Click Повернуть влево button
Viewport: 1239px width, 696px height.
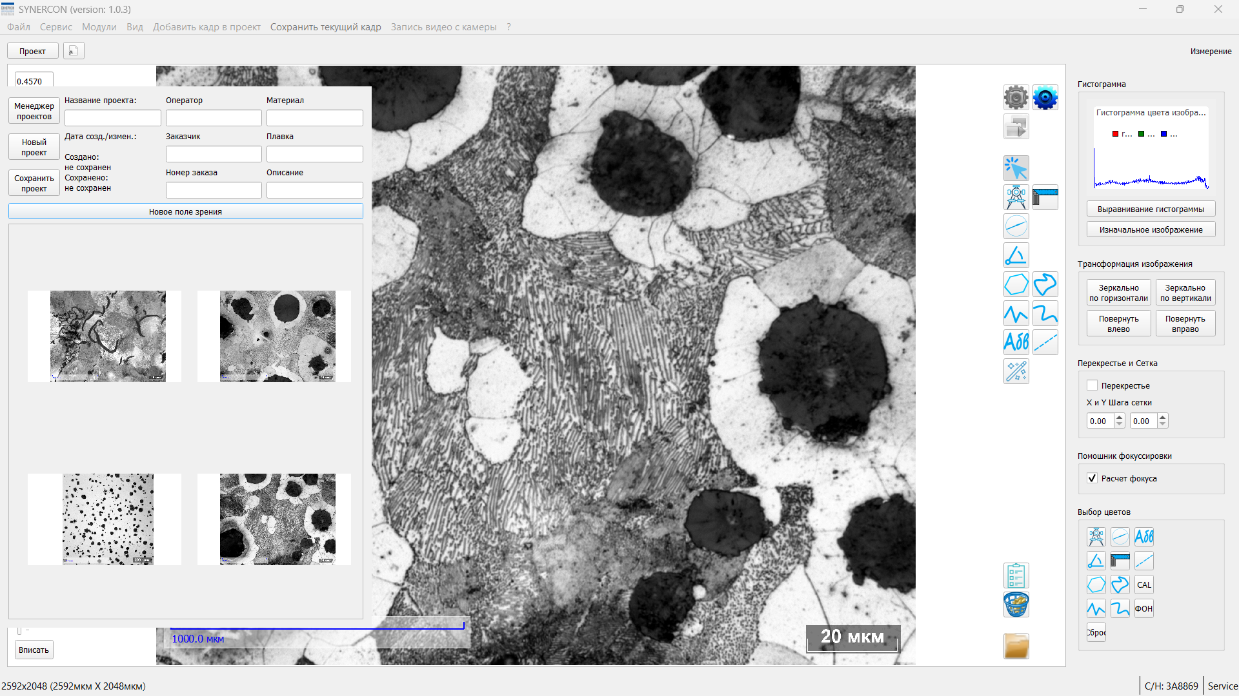tap(1118, 324)
